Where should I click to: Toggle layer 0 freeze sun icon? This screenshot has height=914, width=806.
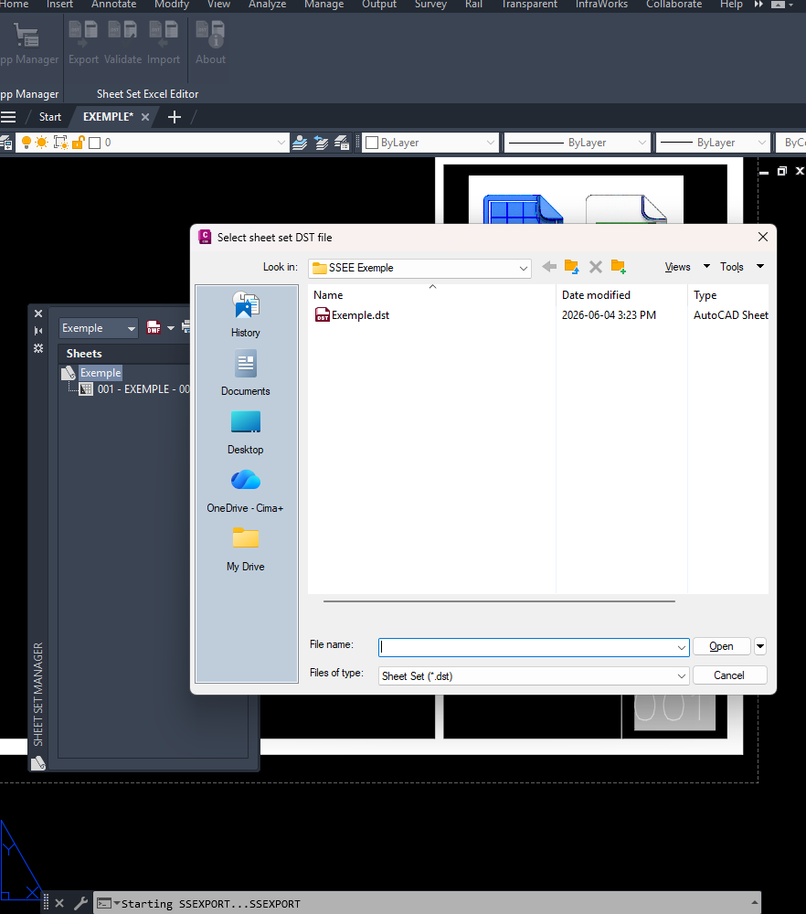42,143
